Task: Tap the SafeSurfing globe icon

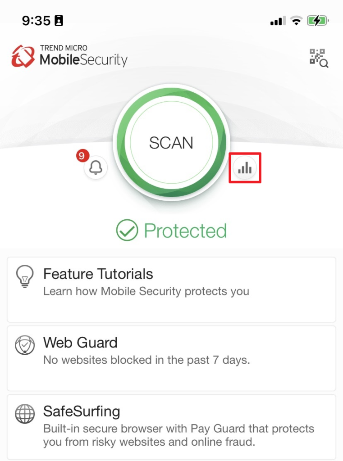Action: click(25, 414)
